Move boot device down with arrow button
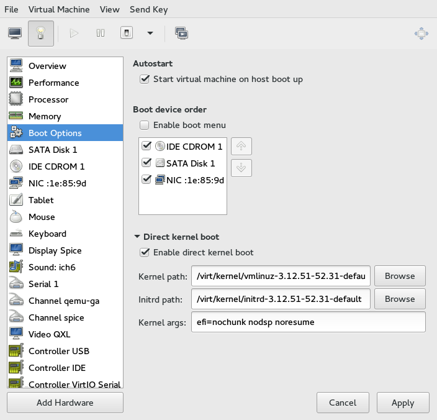The height and width of the screenshot is (420, 437). pos(241,168)
